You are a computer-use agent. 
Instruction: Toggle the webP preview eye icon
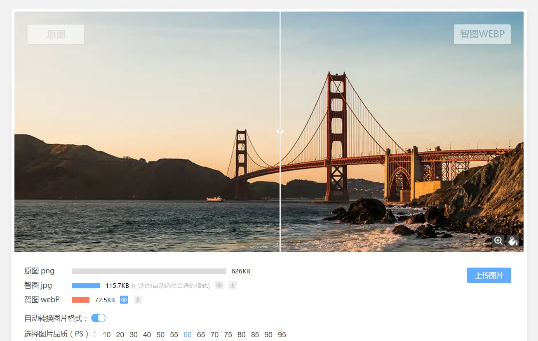click(124, 300)
